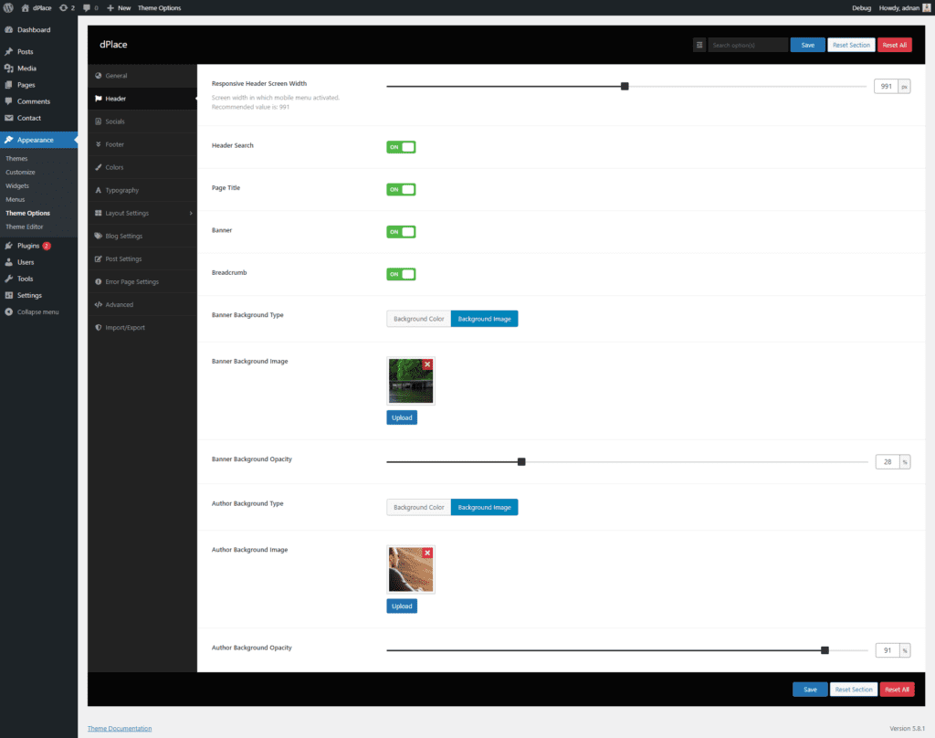The height and width of the screenshot is (738, 935).
Task: Click the Banner Background Opacity slider handle
Action: point(521,461)
